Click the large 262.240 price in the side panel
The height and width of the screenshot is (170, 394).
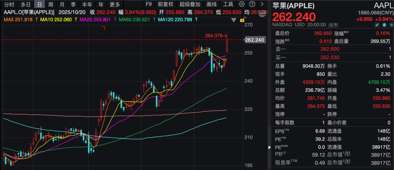(294, 17)
